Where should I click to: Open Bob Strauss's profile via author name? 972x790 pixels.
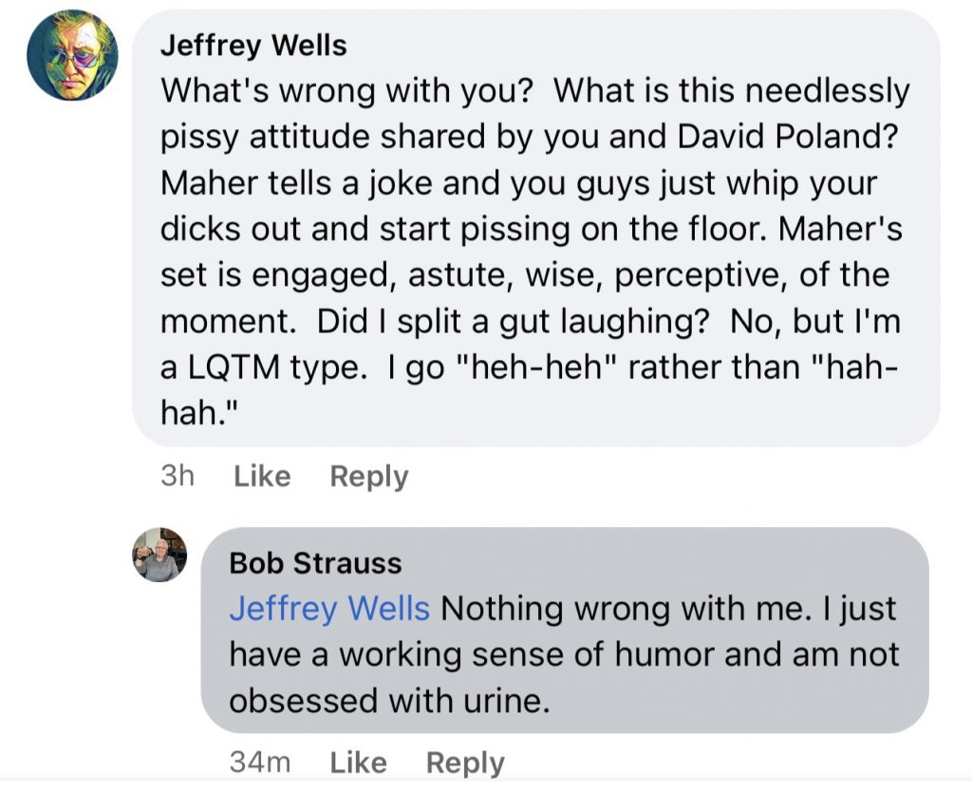pos(315,563)
